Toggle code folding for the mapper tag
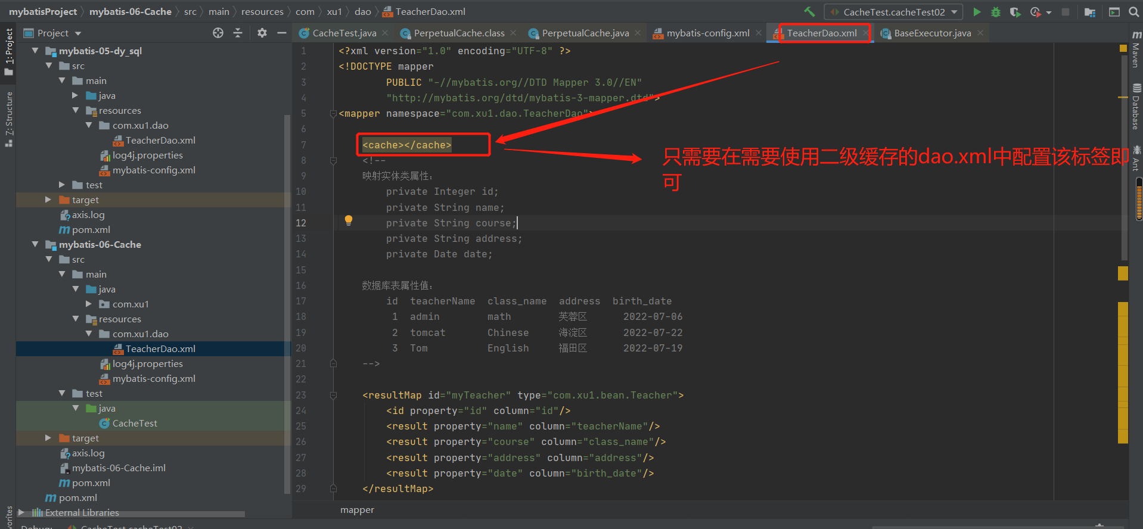The image size is (1143, 529). (333, 114)
